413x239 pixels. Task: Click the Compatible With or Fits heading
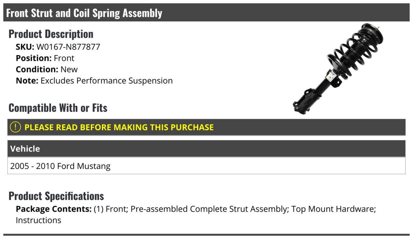58,108
